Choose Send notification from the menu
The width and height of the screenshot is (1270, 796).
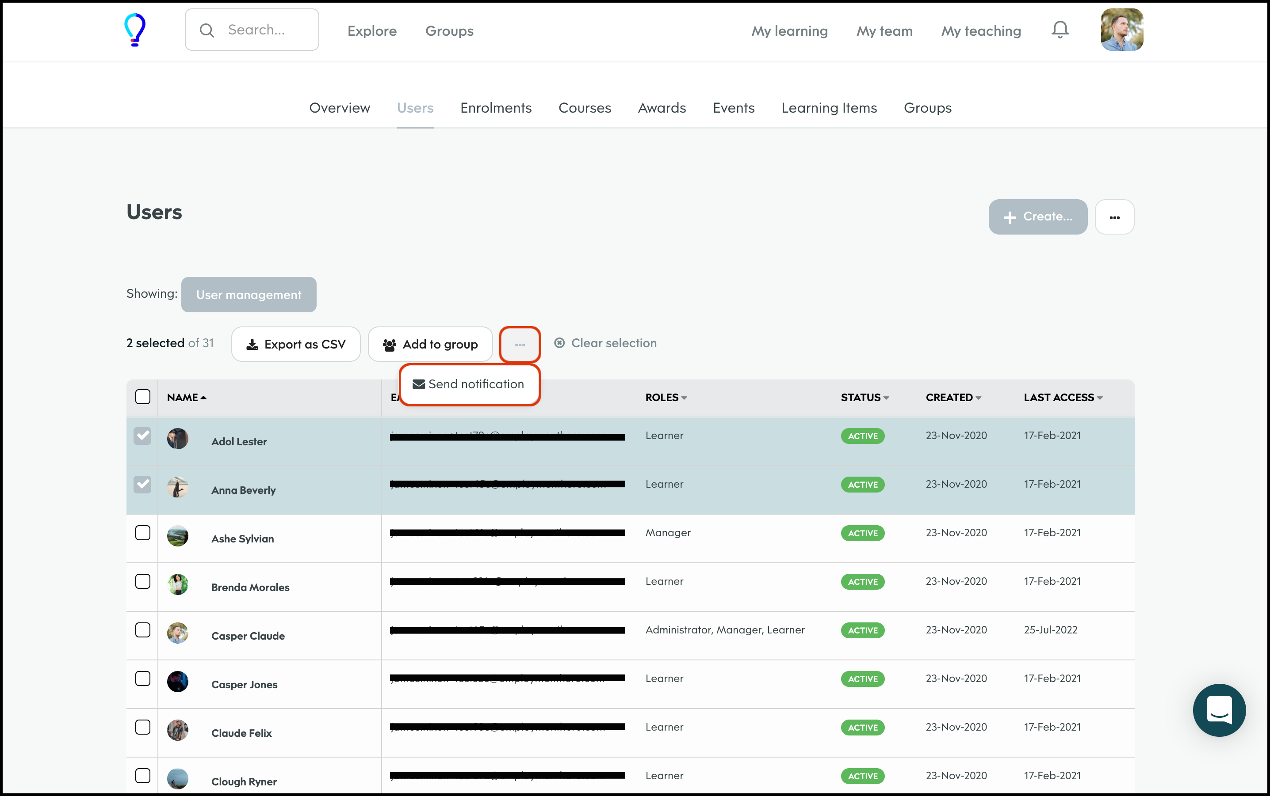coord(469,384)
